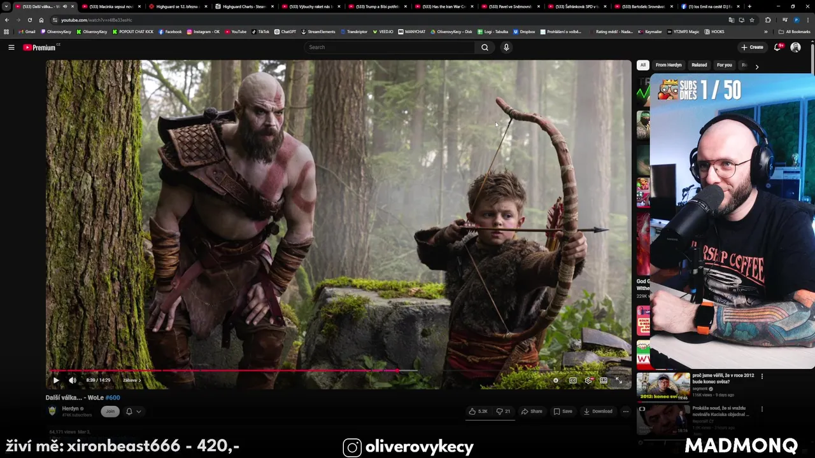This screenshot has height=458, width=815.
Task: Bookmark this page with star icon
Action: pyautogui.click(x=752, y=20)
